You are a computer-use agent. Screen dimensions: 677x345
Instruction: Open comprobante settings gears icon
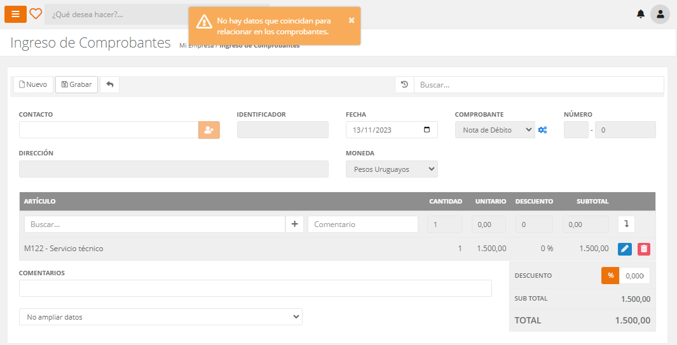pos(542,130)
